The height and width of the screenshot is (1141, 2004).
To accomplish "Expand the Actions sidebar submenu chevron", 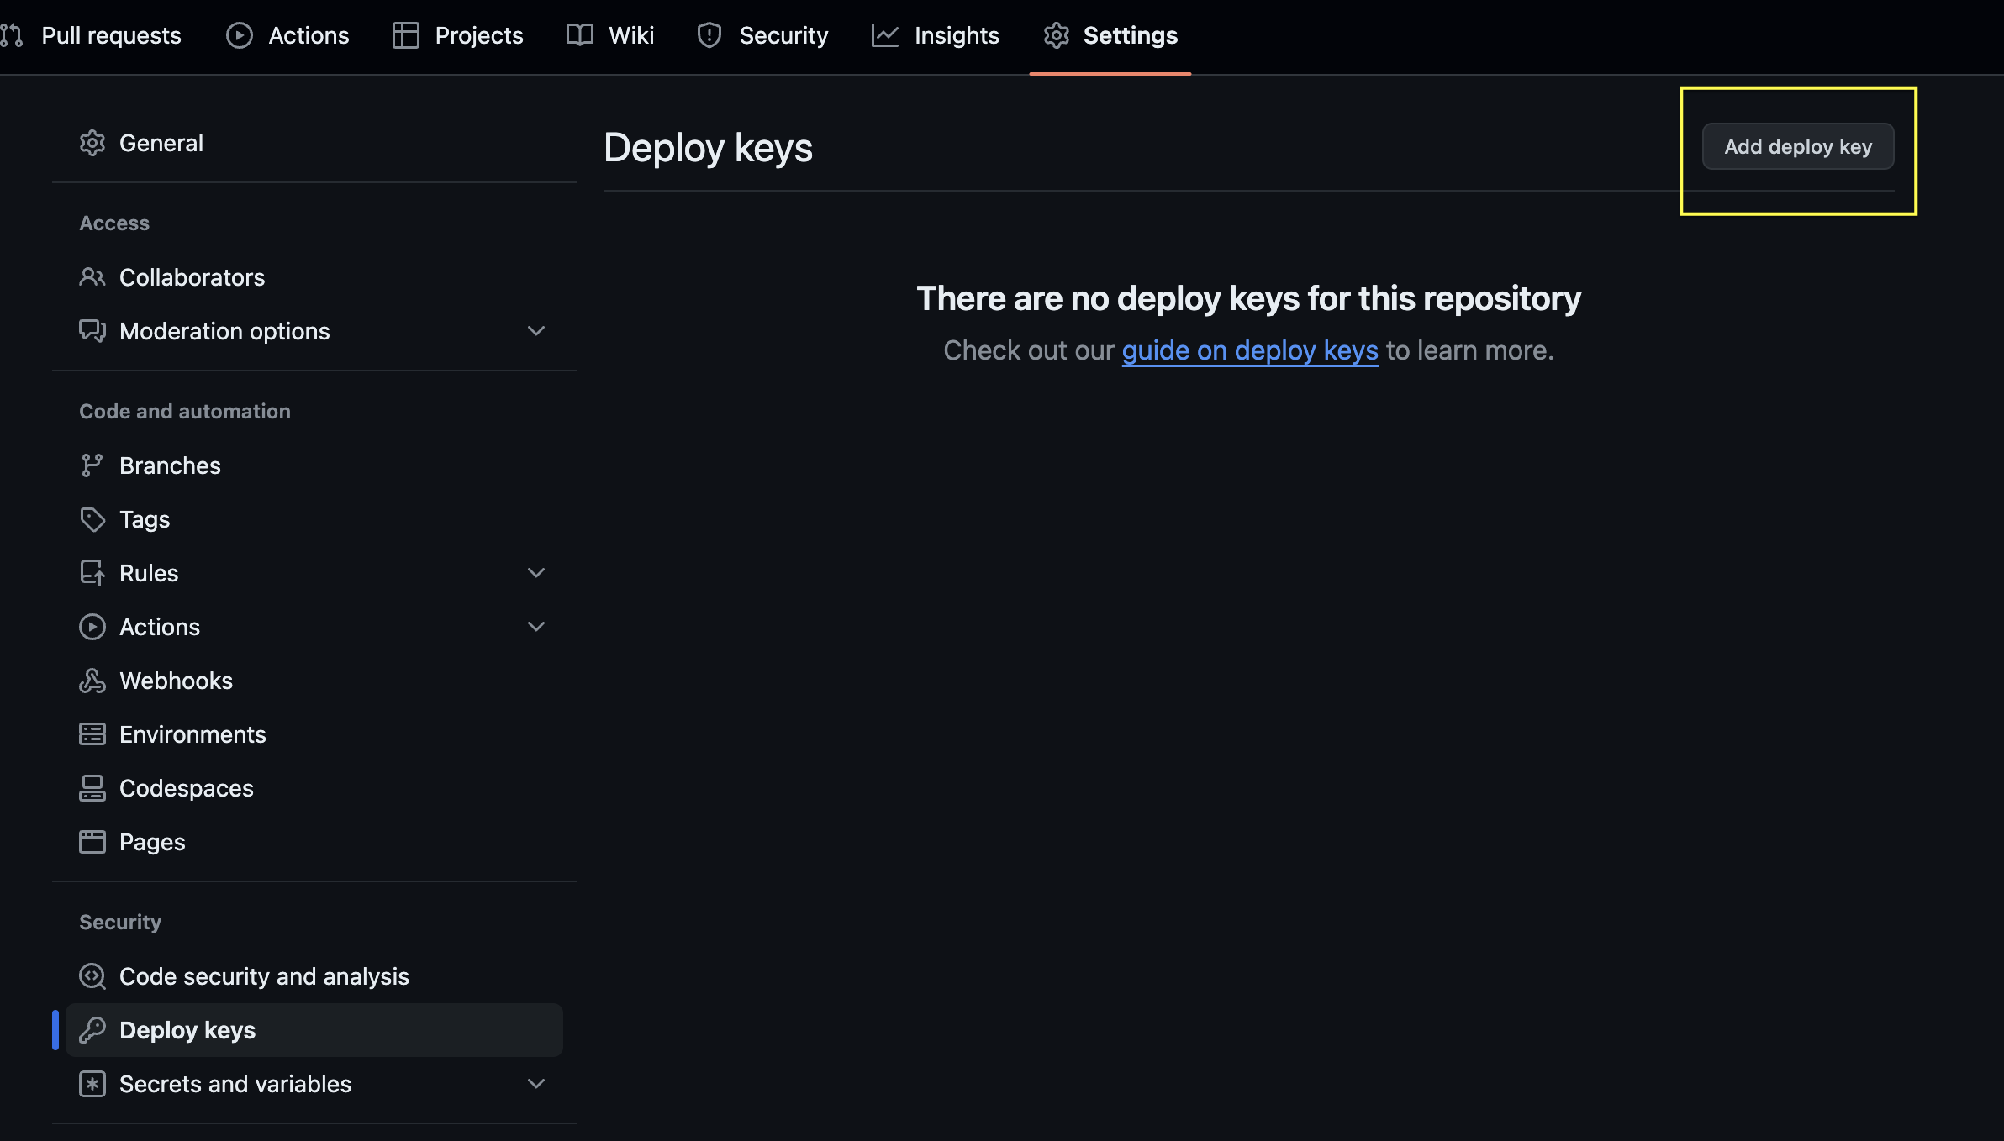I will click(536, 627).
